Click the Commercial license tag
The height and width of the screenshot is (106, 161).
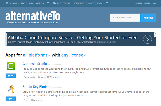click(x=30, y=77)
